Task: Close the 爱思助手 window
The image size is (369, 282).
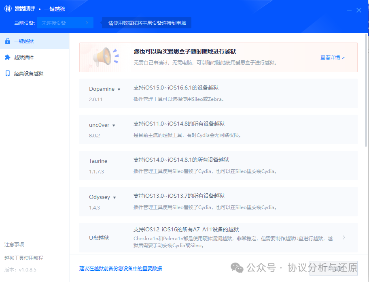Action: pyautogui.click(x=359, y=10)
